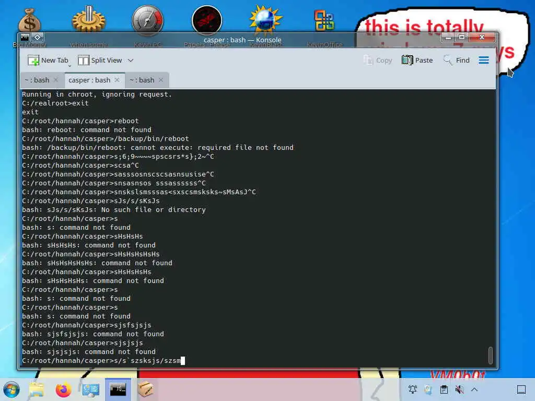This screenshot has height=401, width=535.
Task: Click 'bash: sjsjsjs: command not found' line
Action: point(89,351)
